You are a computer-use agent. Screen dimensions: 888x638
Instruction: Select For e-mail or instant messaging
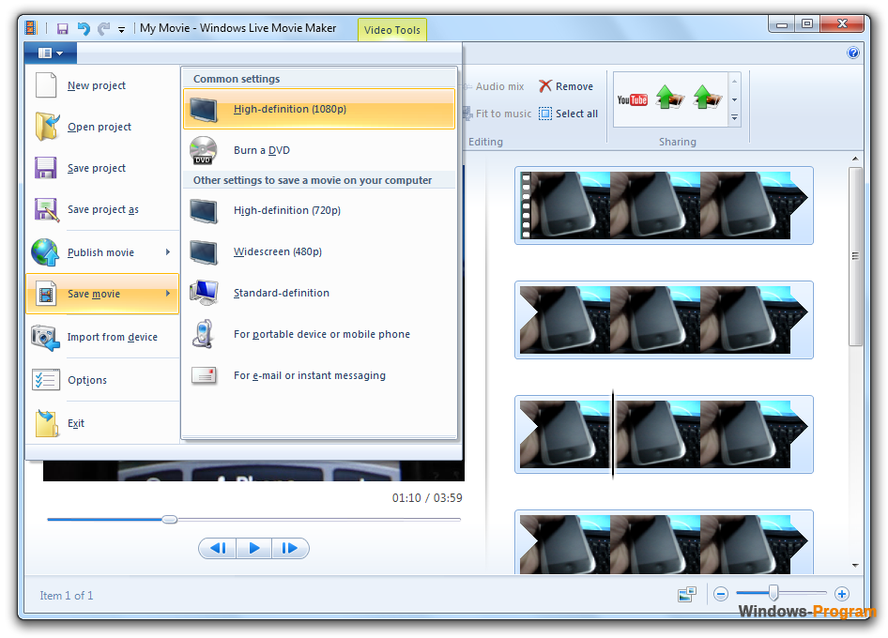(319, 375)
